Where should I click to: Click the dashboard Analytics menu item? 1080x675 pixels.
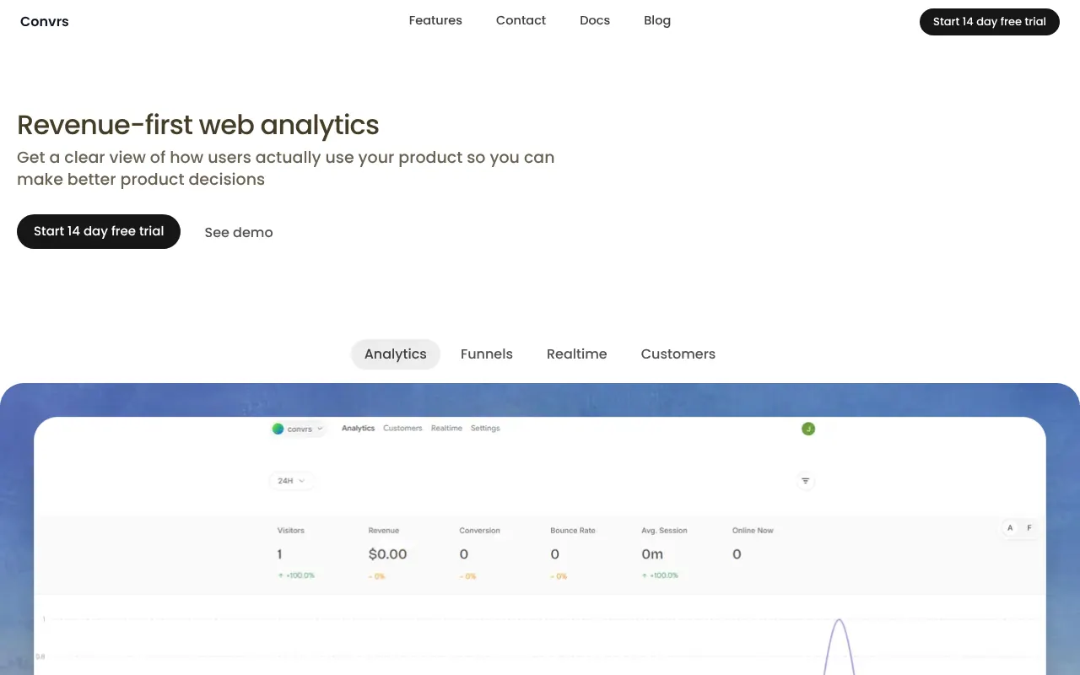[x=358, y=429]
